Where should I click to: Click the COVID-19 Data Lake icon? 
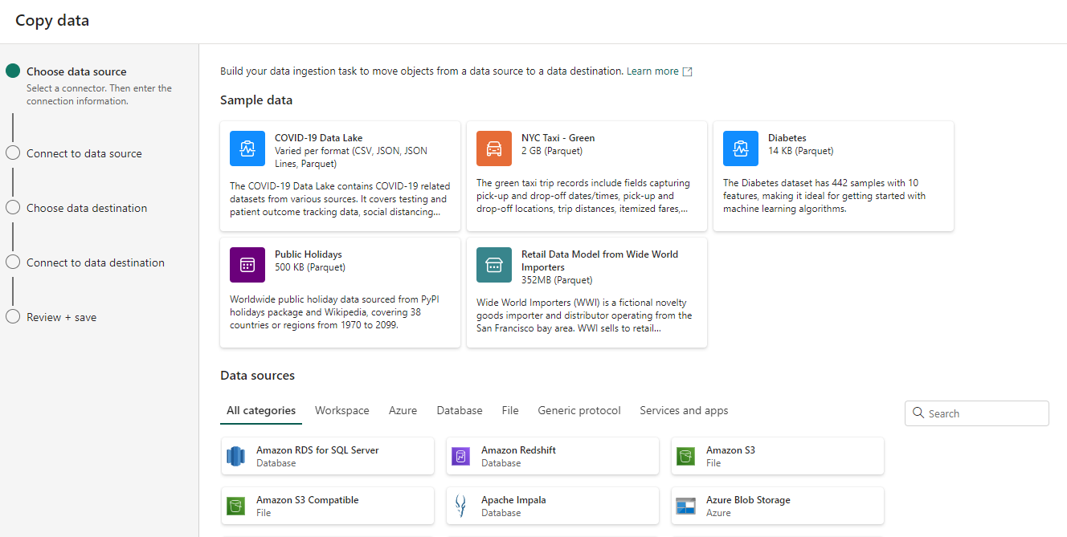click(x=247, y=148)
